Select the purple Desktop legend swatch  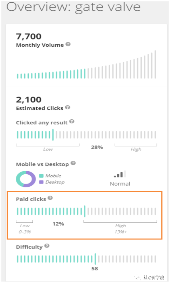[x=41, y=182]
